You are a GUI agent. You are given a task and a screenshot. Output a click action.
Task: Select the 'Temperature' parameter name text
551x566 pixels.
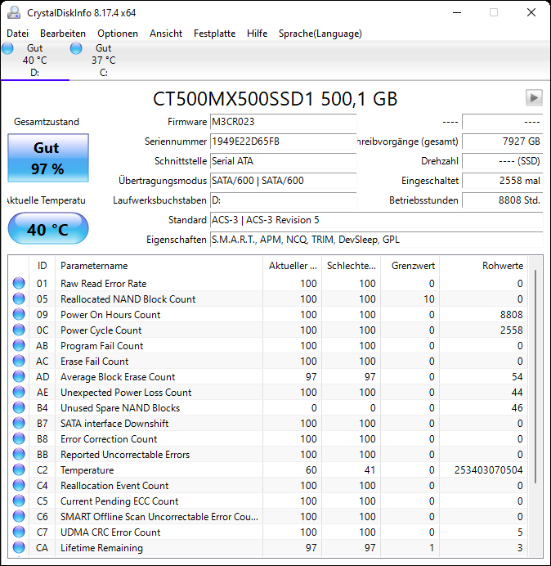point(87,470)
